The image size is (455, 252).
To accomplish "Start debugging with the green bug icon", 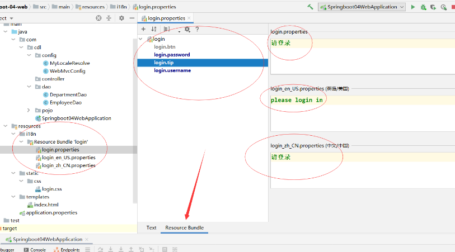I will [x=423, y=7].
